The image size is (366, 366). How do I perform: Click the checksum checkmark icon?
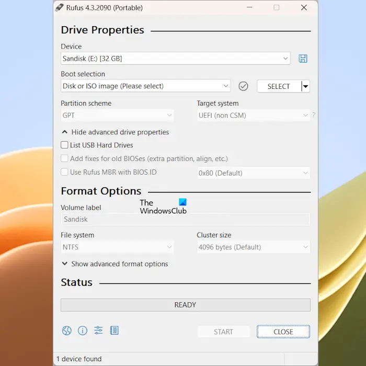tap(243, 86)
